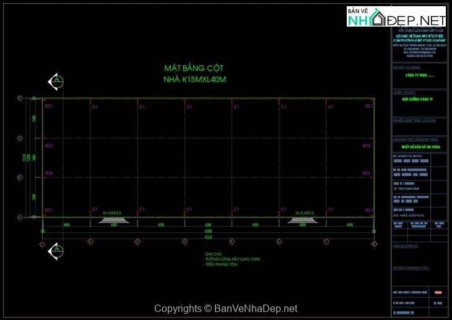
Task: Click the NHÀ XƯỞNG CÔNG TY project text
Action: click(x=419, y=98)
